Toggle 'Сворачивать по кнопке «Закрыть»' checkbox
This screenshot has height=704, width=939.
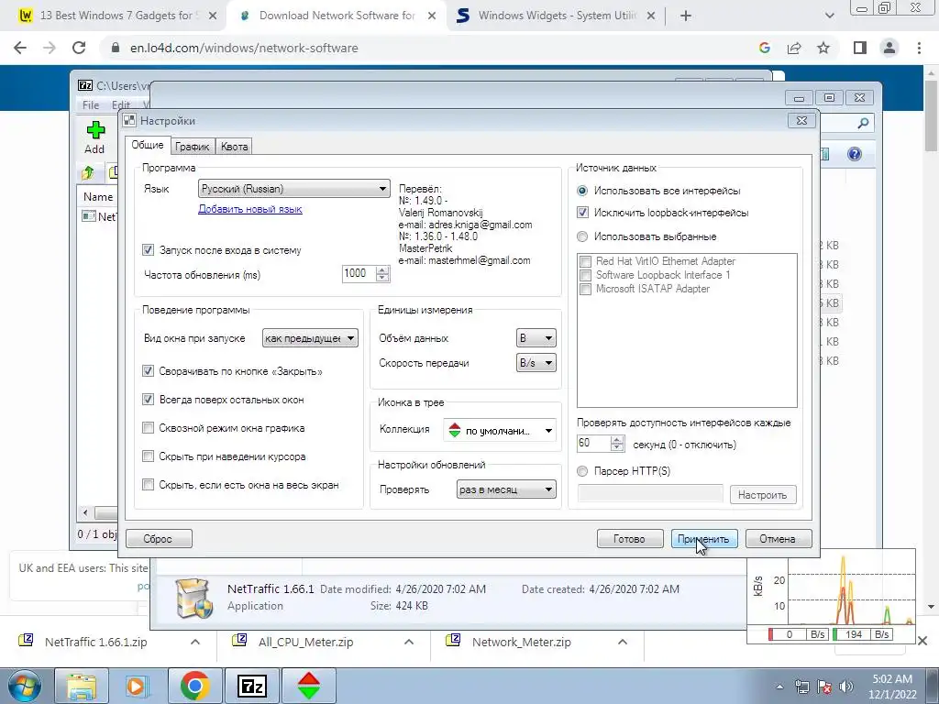coord(148,371)
